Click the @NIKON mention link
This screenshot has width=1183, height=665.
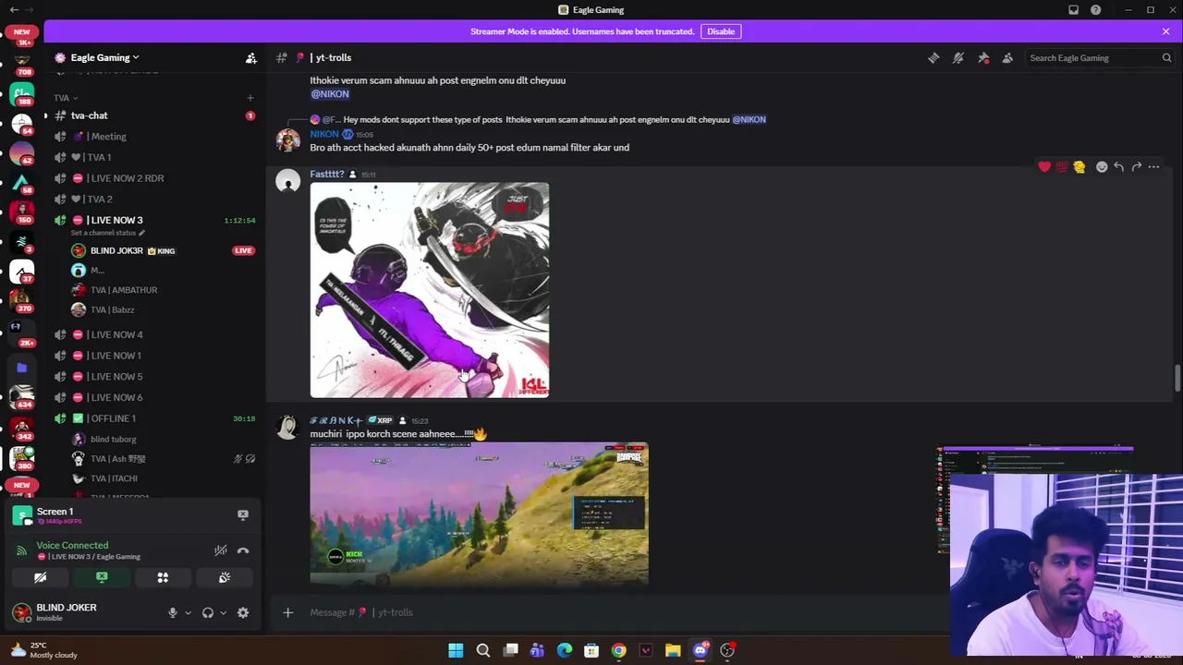(x=330, y=94)
